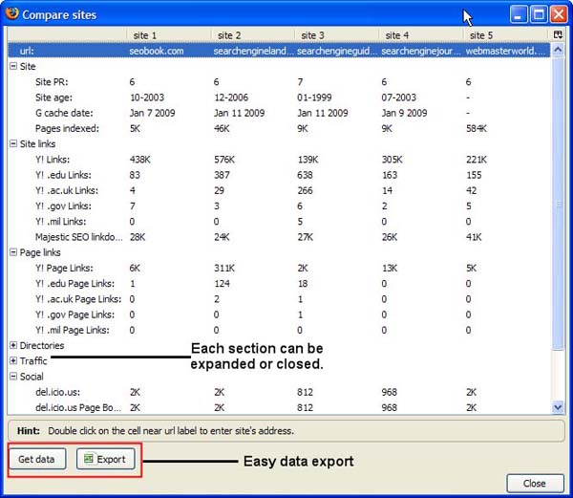Select the Y! .edu Page Links row
Image resolution: width=573 pixels, height=498 pixels.
(x=74, y=283)
